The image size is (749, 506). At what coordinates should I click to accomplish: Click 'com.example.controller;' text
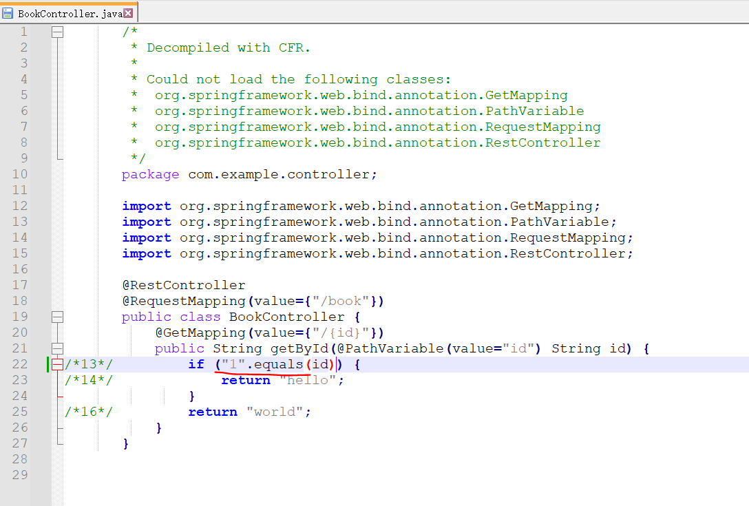pyautogui.click(x=282, y=174)
